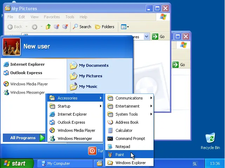Click the All Programs button
The width and height of the screenshot is (225, 168).
coord(24,138)
